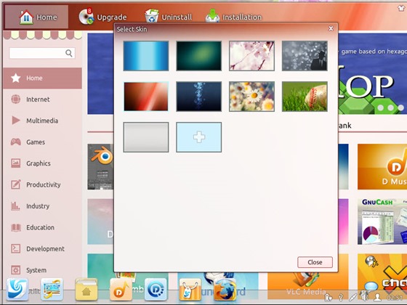The height and width of the screenshot is (305, 407).
Task: Click the Industry bar chart icon
Action: click(15, 206)
